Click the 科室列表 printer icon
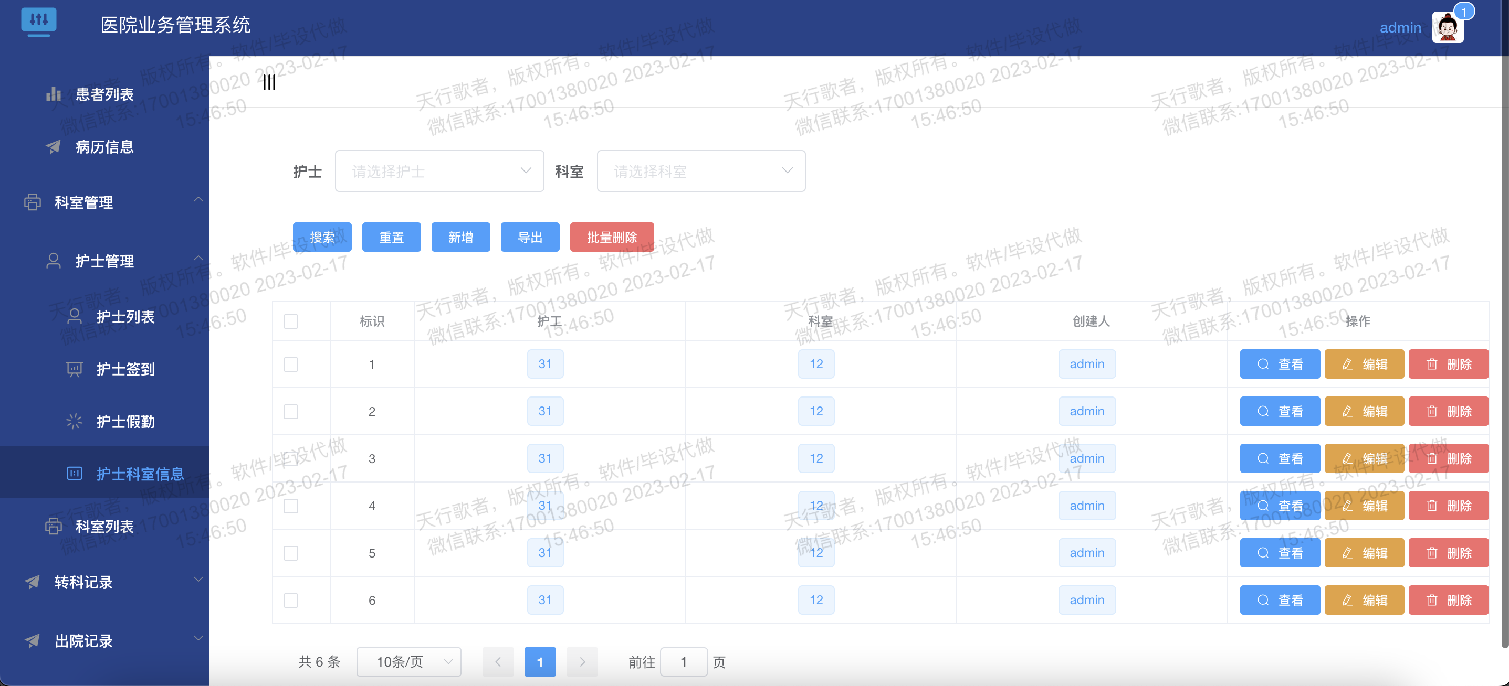Viewport: 1509px width, 686px height. click(x=54, y=527)
